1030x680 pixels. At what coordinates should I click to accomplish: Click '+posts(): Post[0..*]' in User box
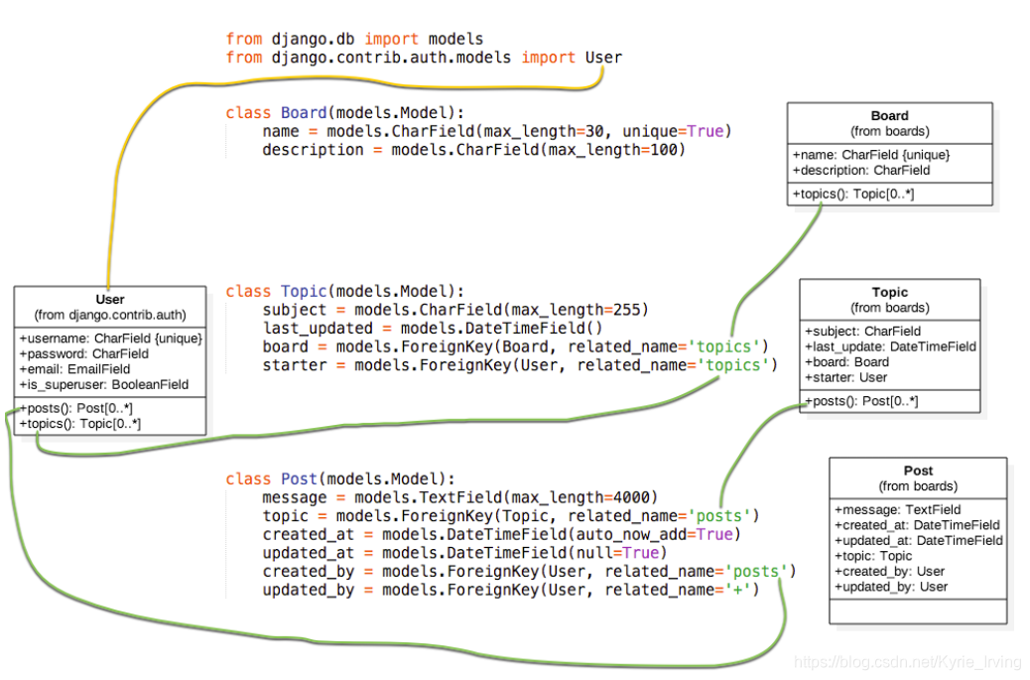(75, 408)
